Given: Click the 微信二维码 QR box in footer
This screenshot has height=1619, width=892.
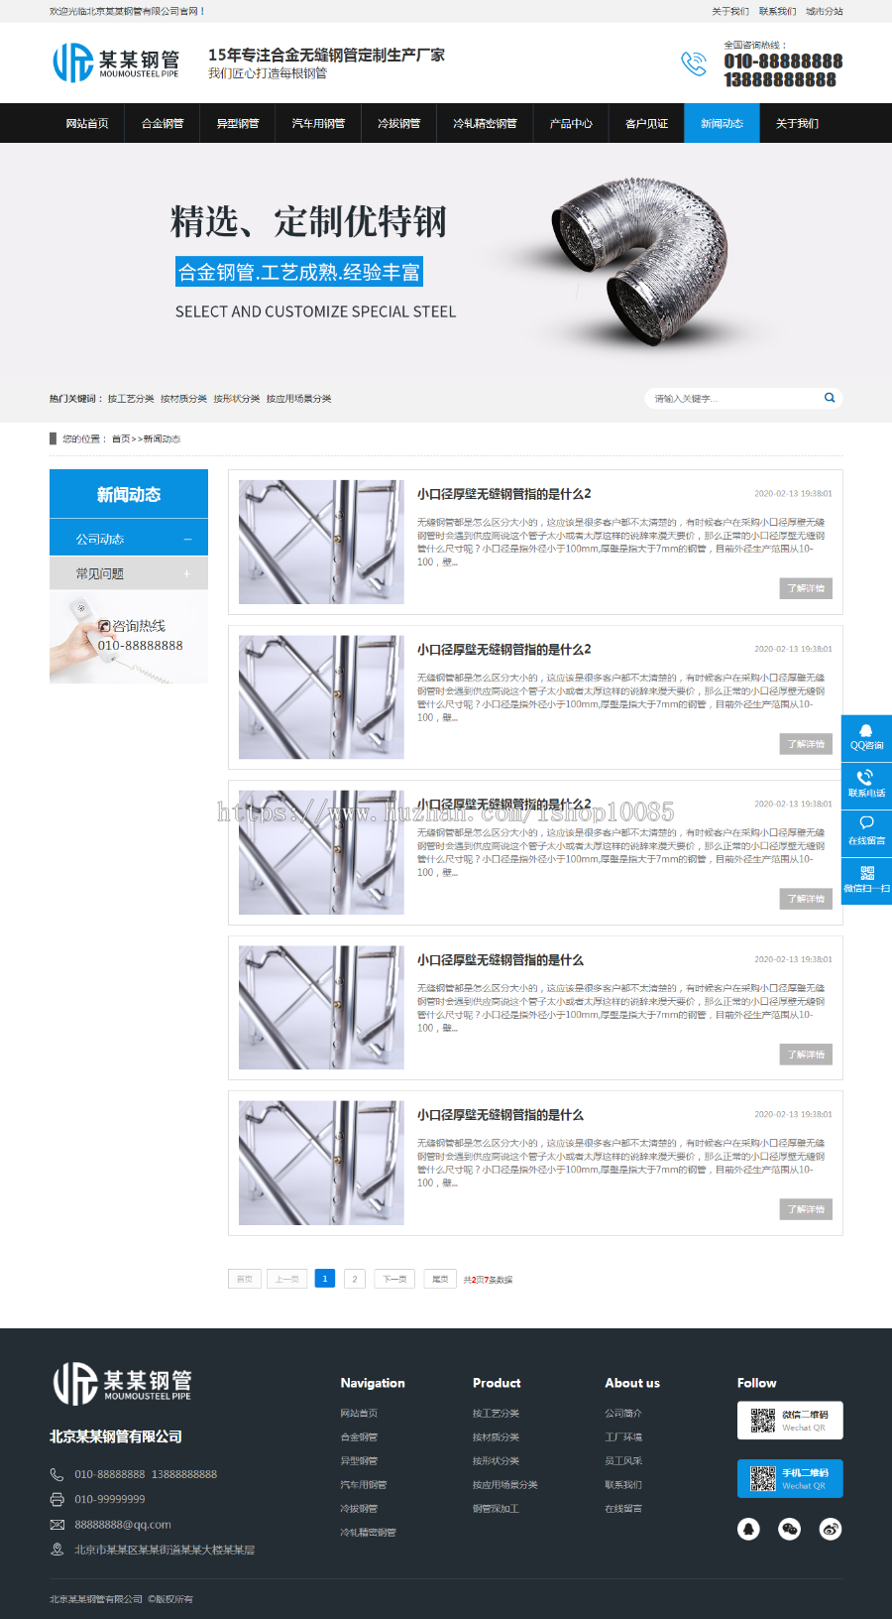Looking at the screenshot, I should point(790,1421).
